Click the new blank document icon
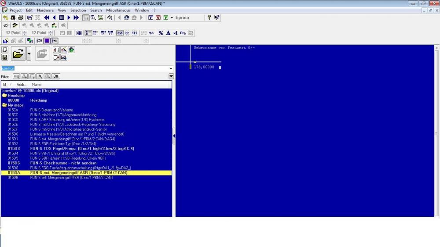Screen dimensions: 440x247 click(x=5, y=50)
